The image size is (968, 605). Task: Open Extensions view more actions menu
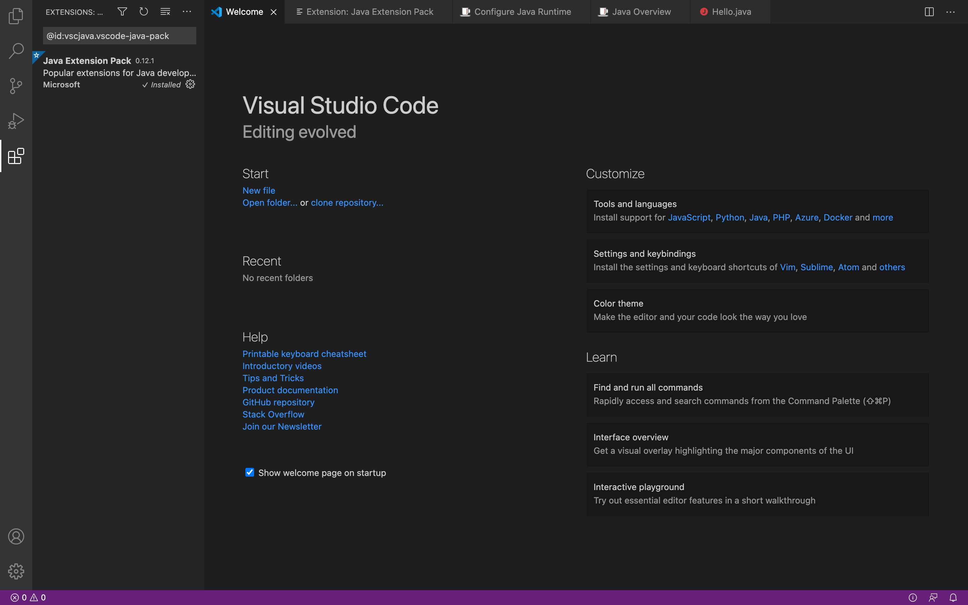click(x=187, y=12)
